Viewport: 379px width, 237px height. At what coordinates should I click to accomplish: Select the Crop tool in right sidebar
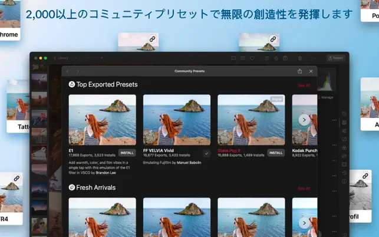[344, 114]
